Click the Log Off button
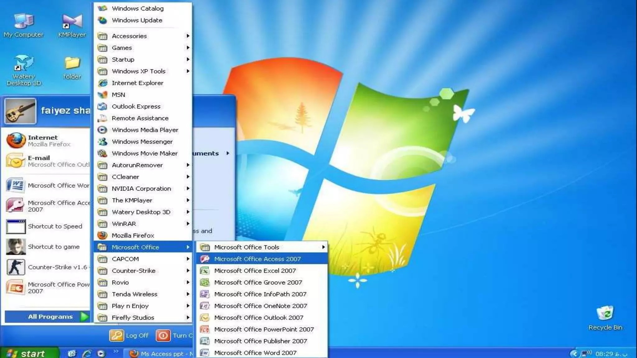This screenshot has height=358, width=637. tap(129, 335)
